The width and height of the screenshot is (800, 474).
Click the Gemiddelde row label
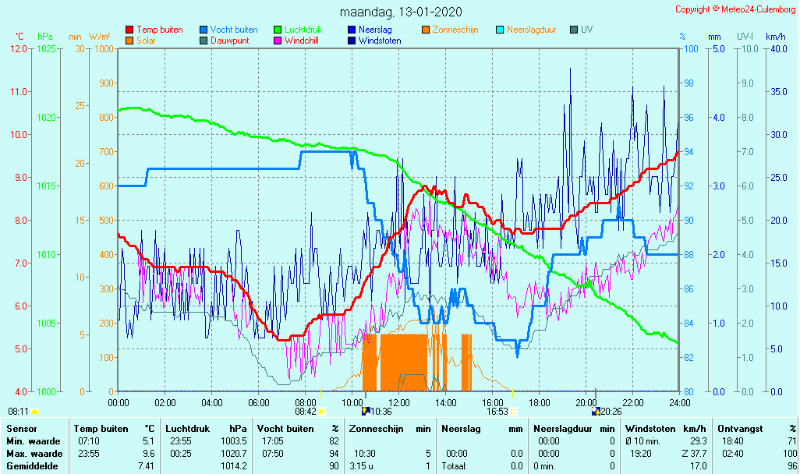[32, 466]
